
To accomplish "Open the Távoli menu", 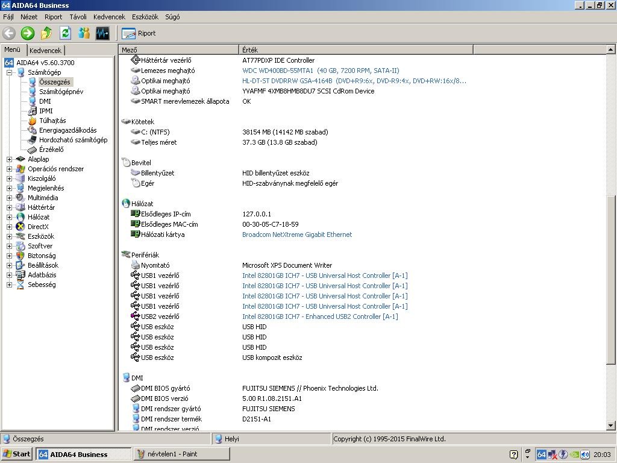I will [x=78, y=17].
